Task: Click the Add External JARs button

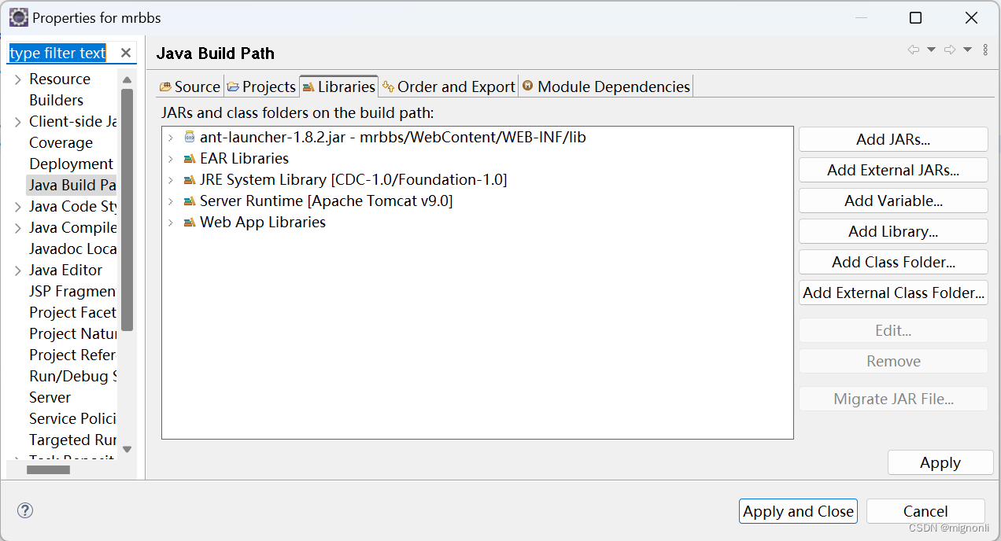Action: tap(892, 170)
